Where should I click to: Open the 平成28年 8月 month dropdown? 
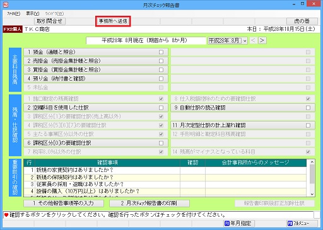(x=228, y=40)
